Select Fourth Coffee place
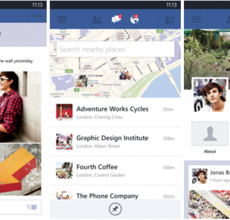230x220 pixels. [115, 170]
